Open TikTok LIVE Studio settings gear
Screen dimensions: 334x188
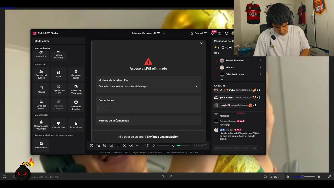point(226,33)
